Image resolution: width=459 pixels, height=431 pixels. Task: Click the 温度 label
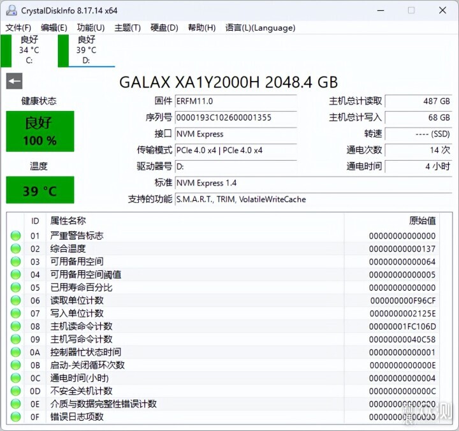pos(39,166)
